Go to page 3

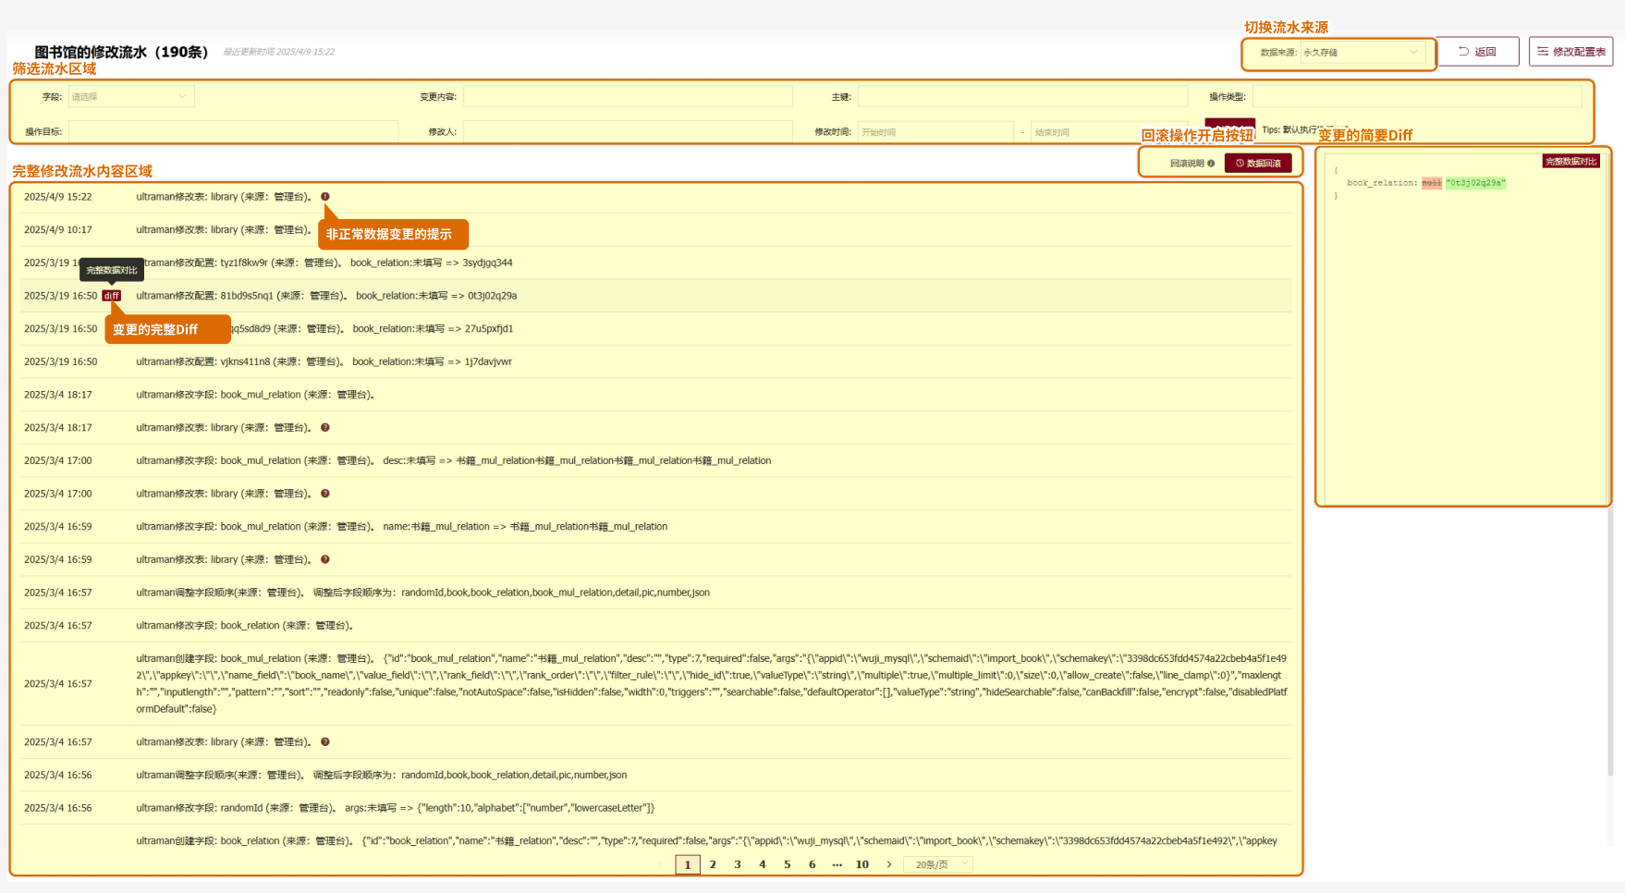pos(738,864)
